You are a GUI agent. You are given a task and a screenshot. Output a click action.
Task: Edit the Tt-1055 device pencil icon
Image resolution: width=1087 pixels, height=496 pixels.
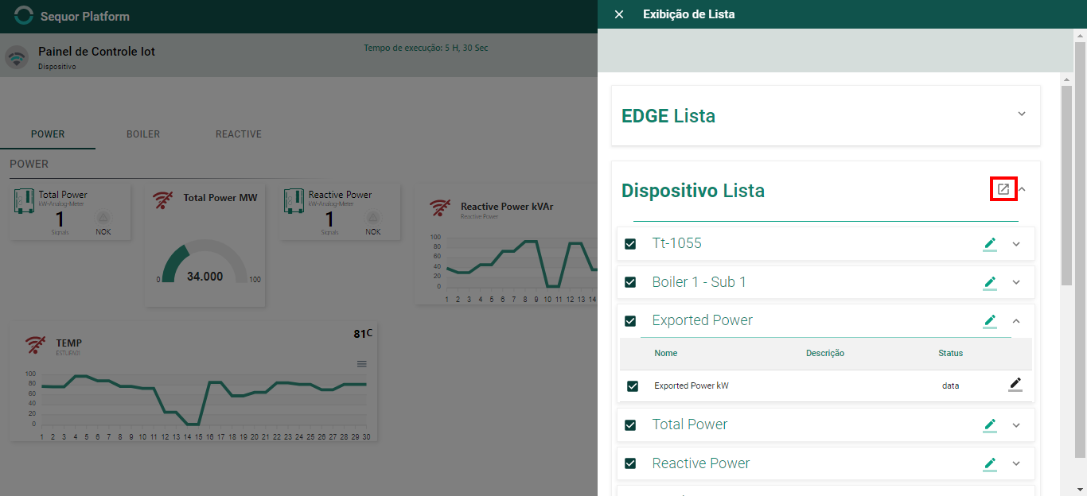[x=990, y=244]
